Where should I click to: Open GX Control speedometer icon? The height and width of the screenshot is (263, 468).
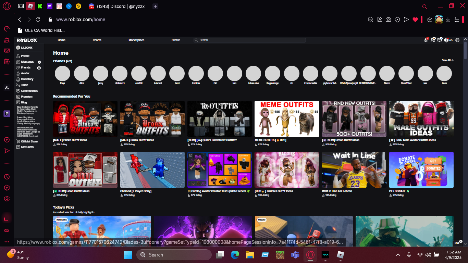pyautogui.click(x=7, y=29)
